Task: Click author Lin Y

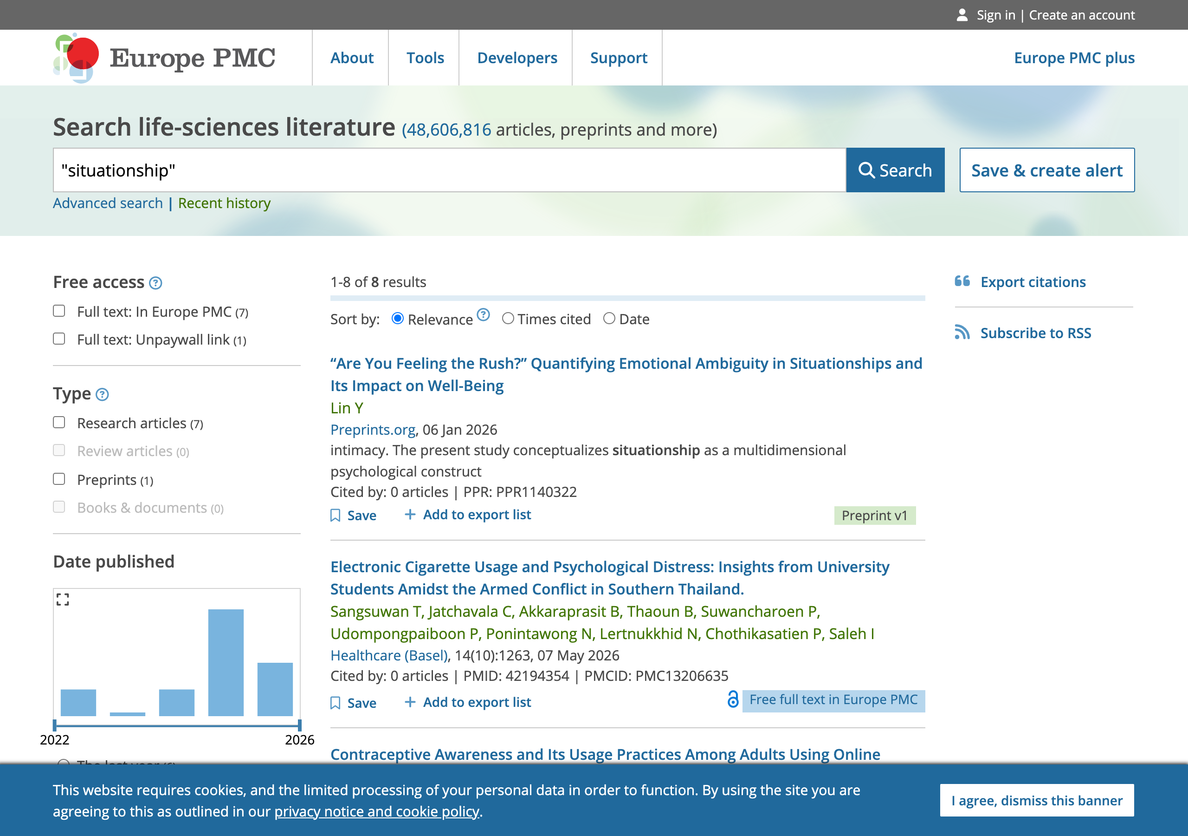Action: pos(347,408)
